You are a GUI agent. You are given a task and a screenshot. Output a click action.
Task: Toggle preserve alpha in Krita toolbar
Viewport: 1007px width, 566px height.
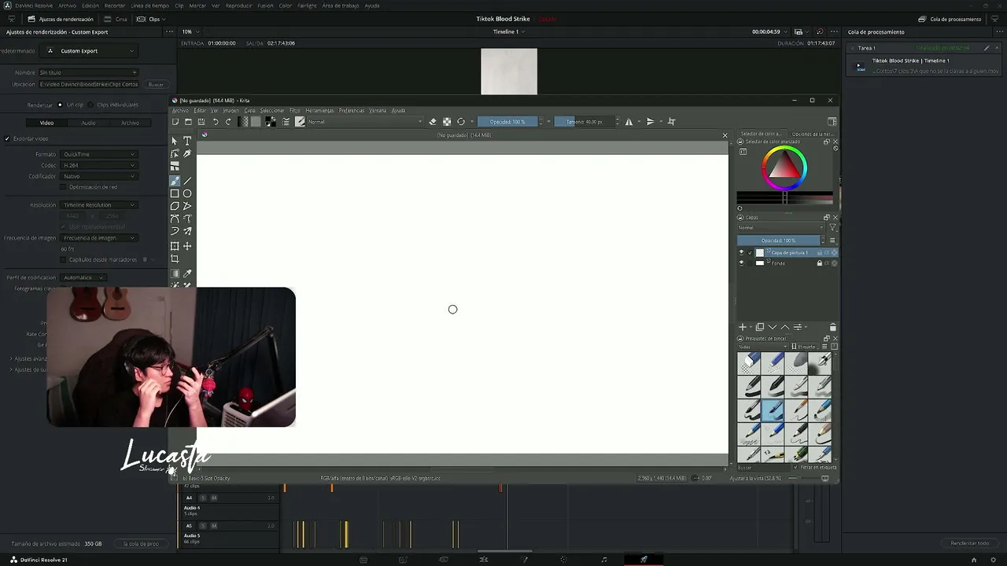[x=447, y=122]
